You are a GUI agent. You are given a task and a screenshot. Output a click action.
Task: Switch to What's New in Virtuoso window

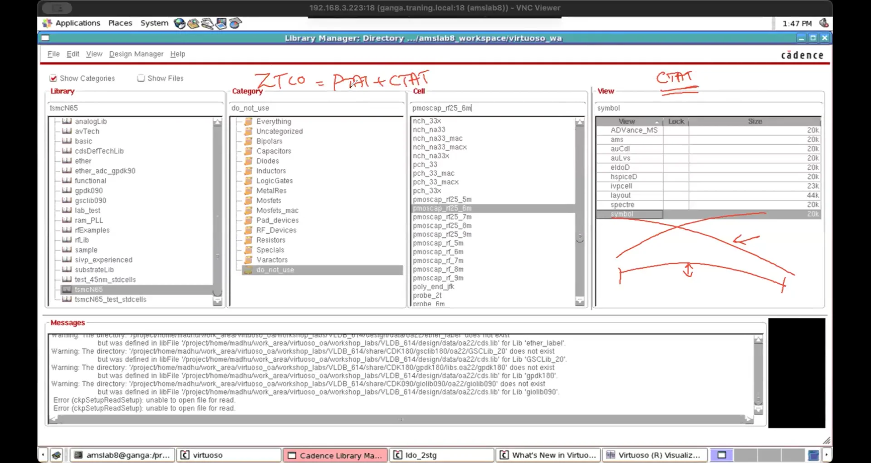tap(548, 455)
